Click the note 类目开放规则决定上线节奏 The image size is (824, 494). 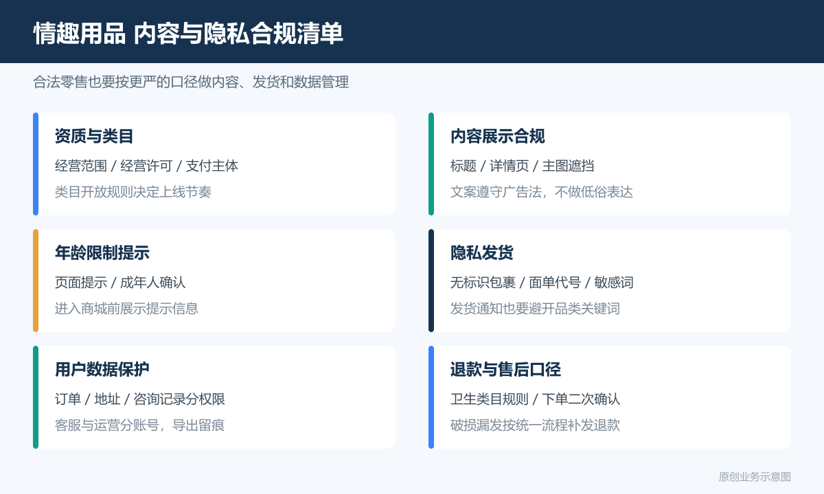(133, 192)
